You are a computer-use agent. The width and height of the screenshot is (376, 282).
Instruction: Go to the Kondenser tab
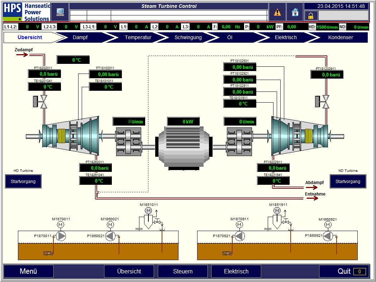341,37
